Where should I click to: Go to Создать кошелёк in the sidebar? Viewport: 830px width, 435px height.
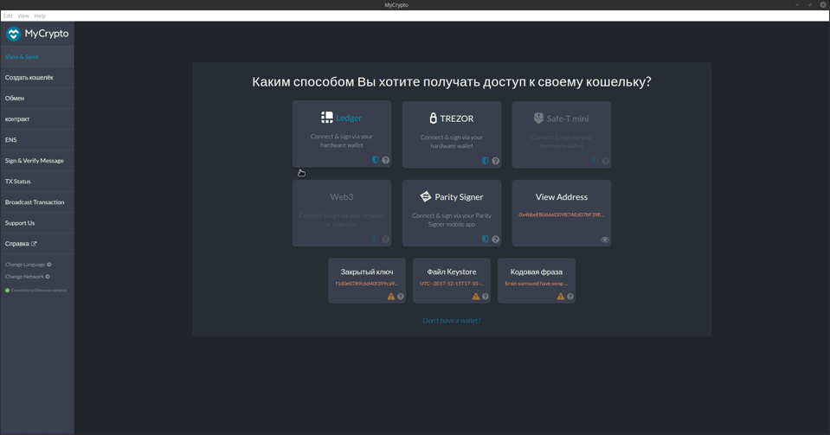[37, 77]
